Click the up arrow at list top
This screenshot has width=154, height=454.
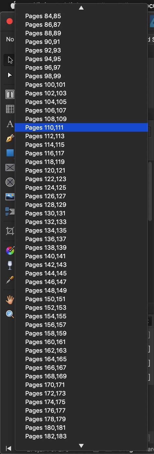(x=81, y=7)
